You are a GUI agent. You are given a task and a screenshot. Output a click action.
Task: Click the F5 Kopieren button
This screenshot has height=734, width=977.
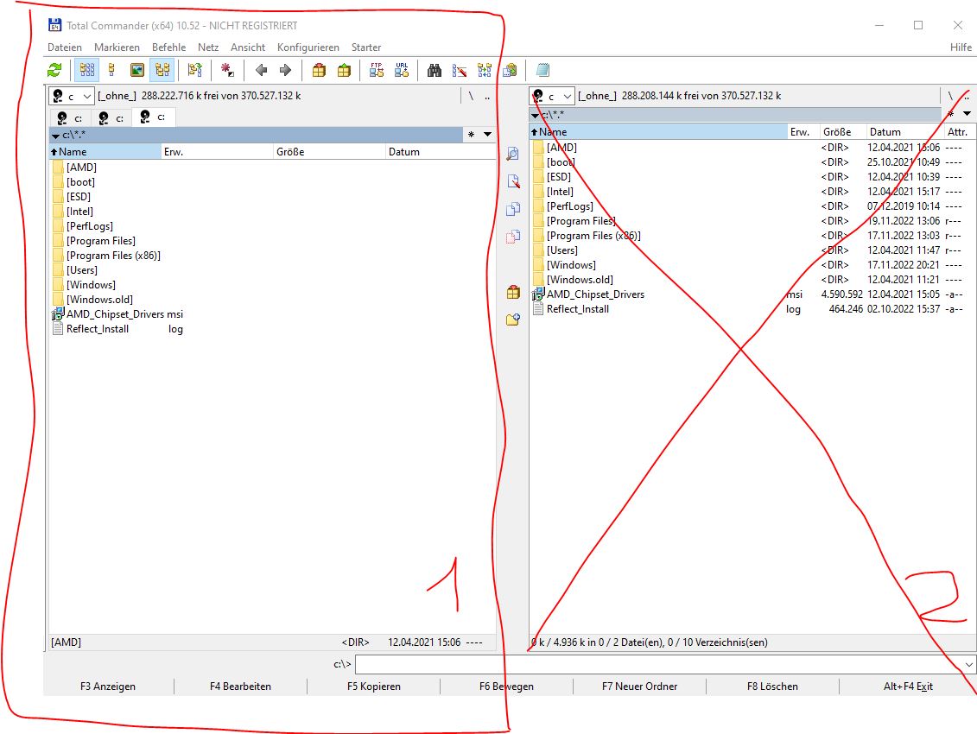[x=374, y=687]
